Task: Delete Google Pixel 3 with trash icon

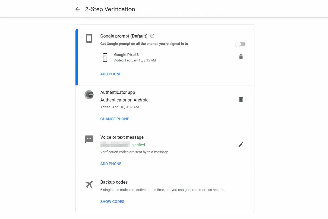Action: [x=241, y=57]
